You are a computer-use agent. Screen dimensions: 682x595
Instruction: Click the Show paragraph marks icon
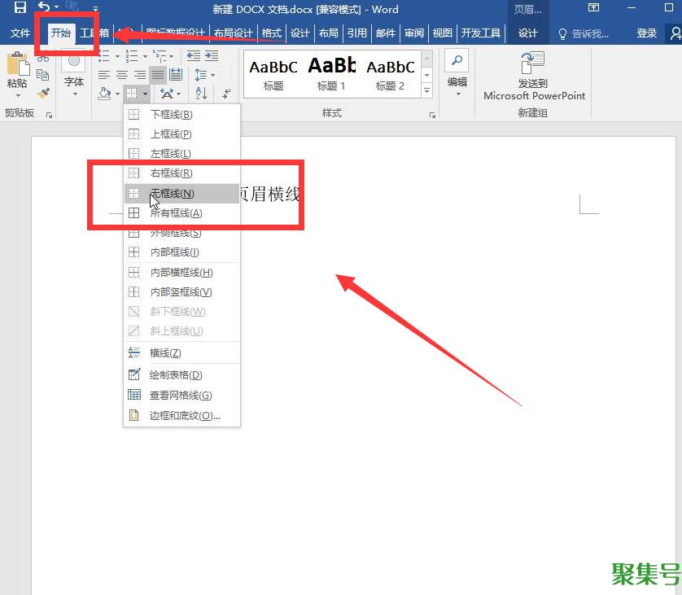point(226,94)
